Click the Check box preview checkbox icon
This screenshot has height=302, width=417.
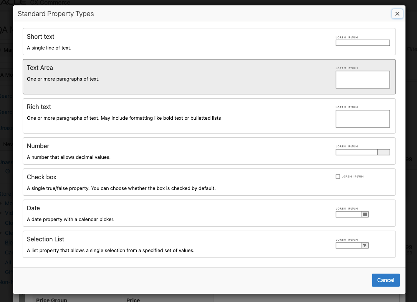click(338, 177)
